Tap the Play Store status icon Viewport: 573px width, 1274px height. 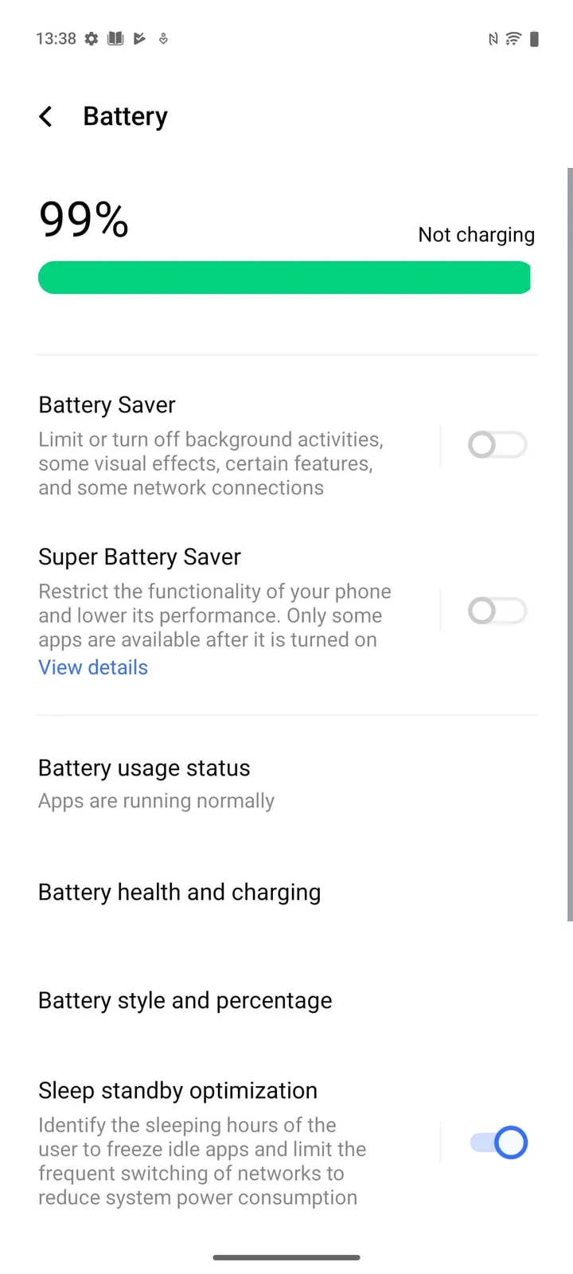point(139,38)
